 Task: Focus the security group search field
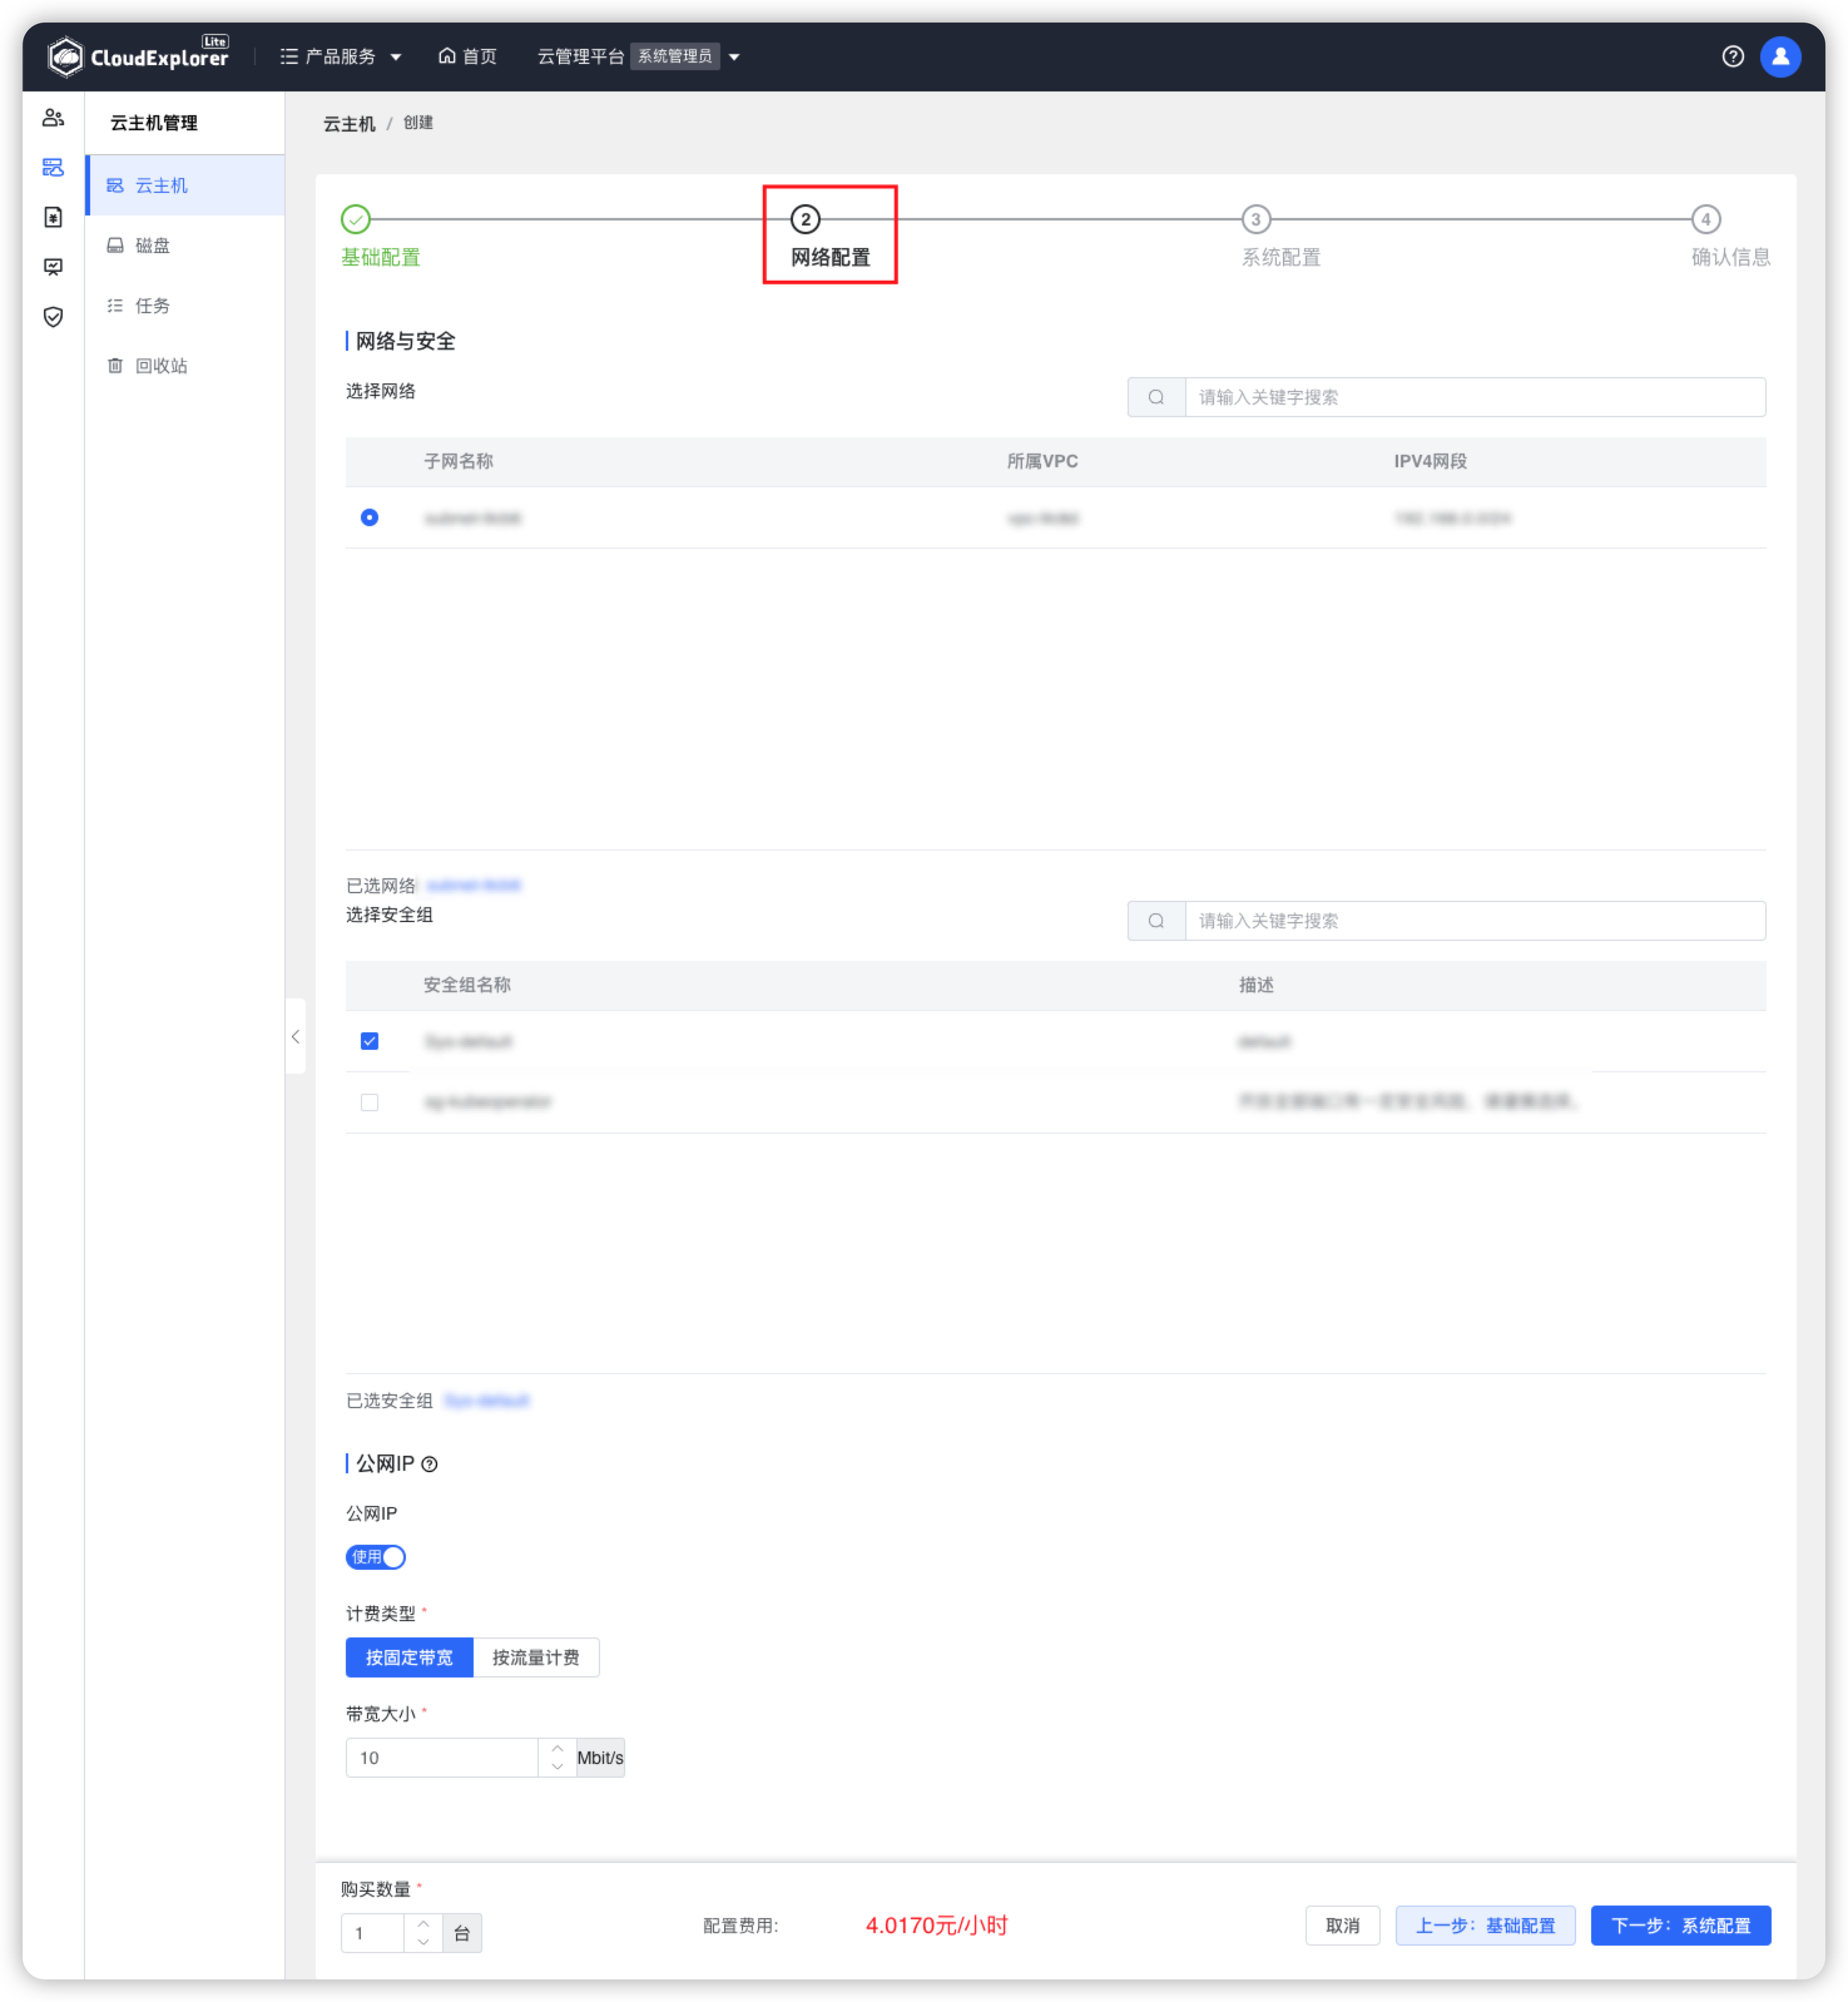1474,920
